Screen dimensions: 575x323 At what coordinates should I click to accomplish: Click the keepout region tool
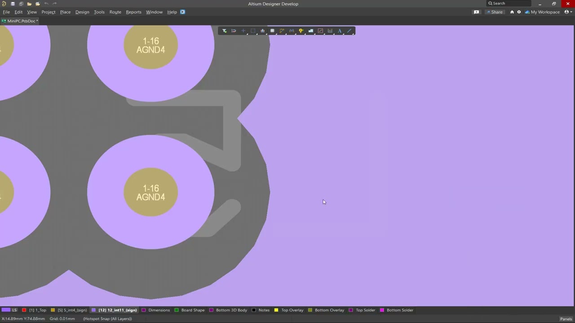320,31
